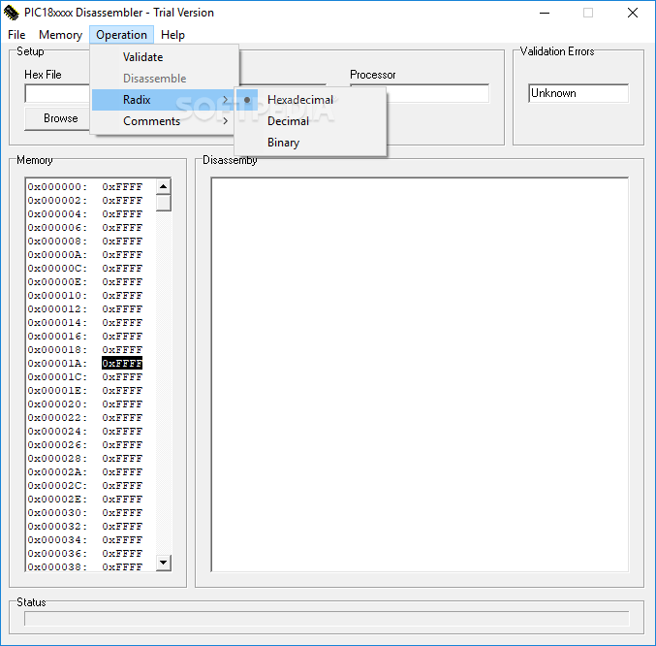
Task: Select memory address 0x000000 row
Action: pyautogui.click(x=85, y=187)
